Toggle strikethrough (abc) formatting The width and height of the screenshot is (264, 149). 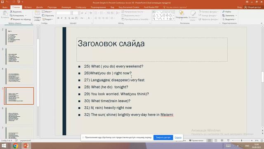[73, 18]
